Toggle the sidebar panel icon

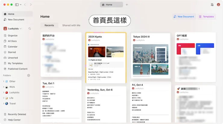pyautogui.click(x=17, y=5)
